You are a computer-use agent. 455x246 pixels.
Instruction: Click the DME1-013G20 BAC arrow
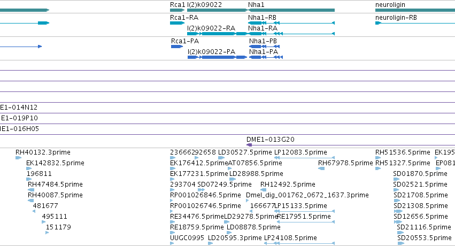(x=249, y=145)
